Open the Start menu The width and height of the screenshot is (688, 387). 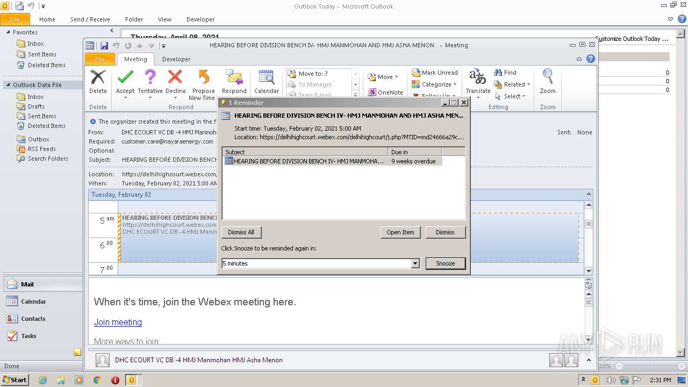coord(15,380)
